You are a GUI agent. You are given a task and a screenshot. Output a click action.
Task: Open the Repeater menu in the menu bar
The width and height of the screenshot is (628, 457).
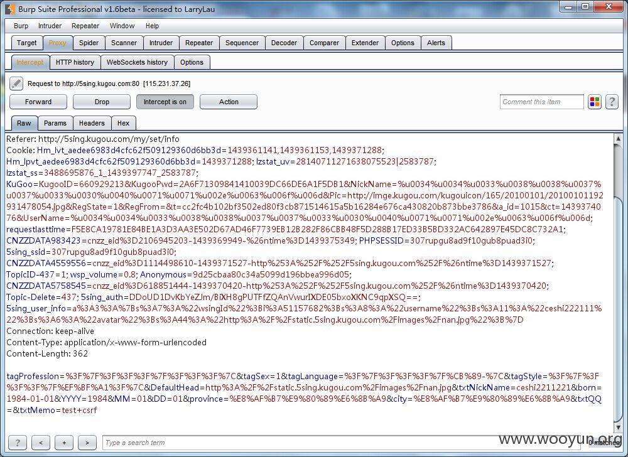point(85,26)
